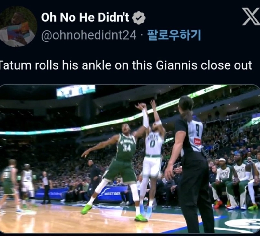The image size is (260, 236).
Task: Click the verified checkmark badge
Action: point(139,18)
